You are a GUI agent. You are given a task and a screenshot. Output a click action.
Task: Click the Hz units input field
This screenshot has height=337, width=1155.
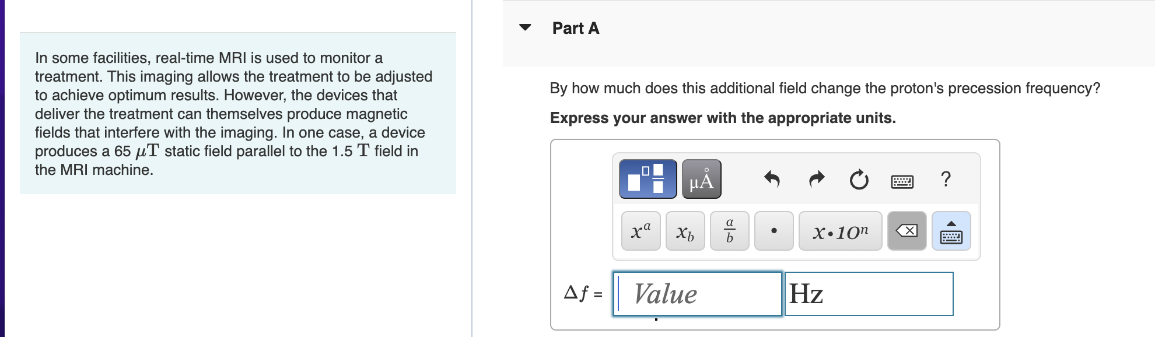point(869,294)
